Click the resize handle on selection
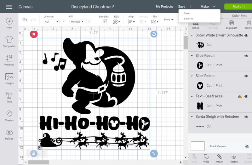The image size is (252, 165). click(154, 154)
